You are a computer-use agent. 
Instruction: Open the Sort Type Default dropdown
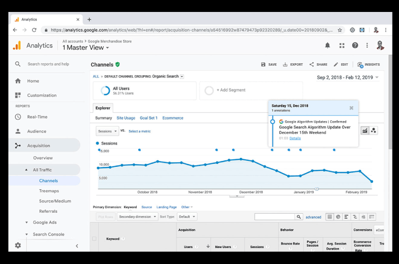click(x=187, y=217)
